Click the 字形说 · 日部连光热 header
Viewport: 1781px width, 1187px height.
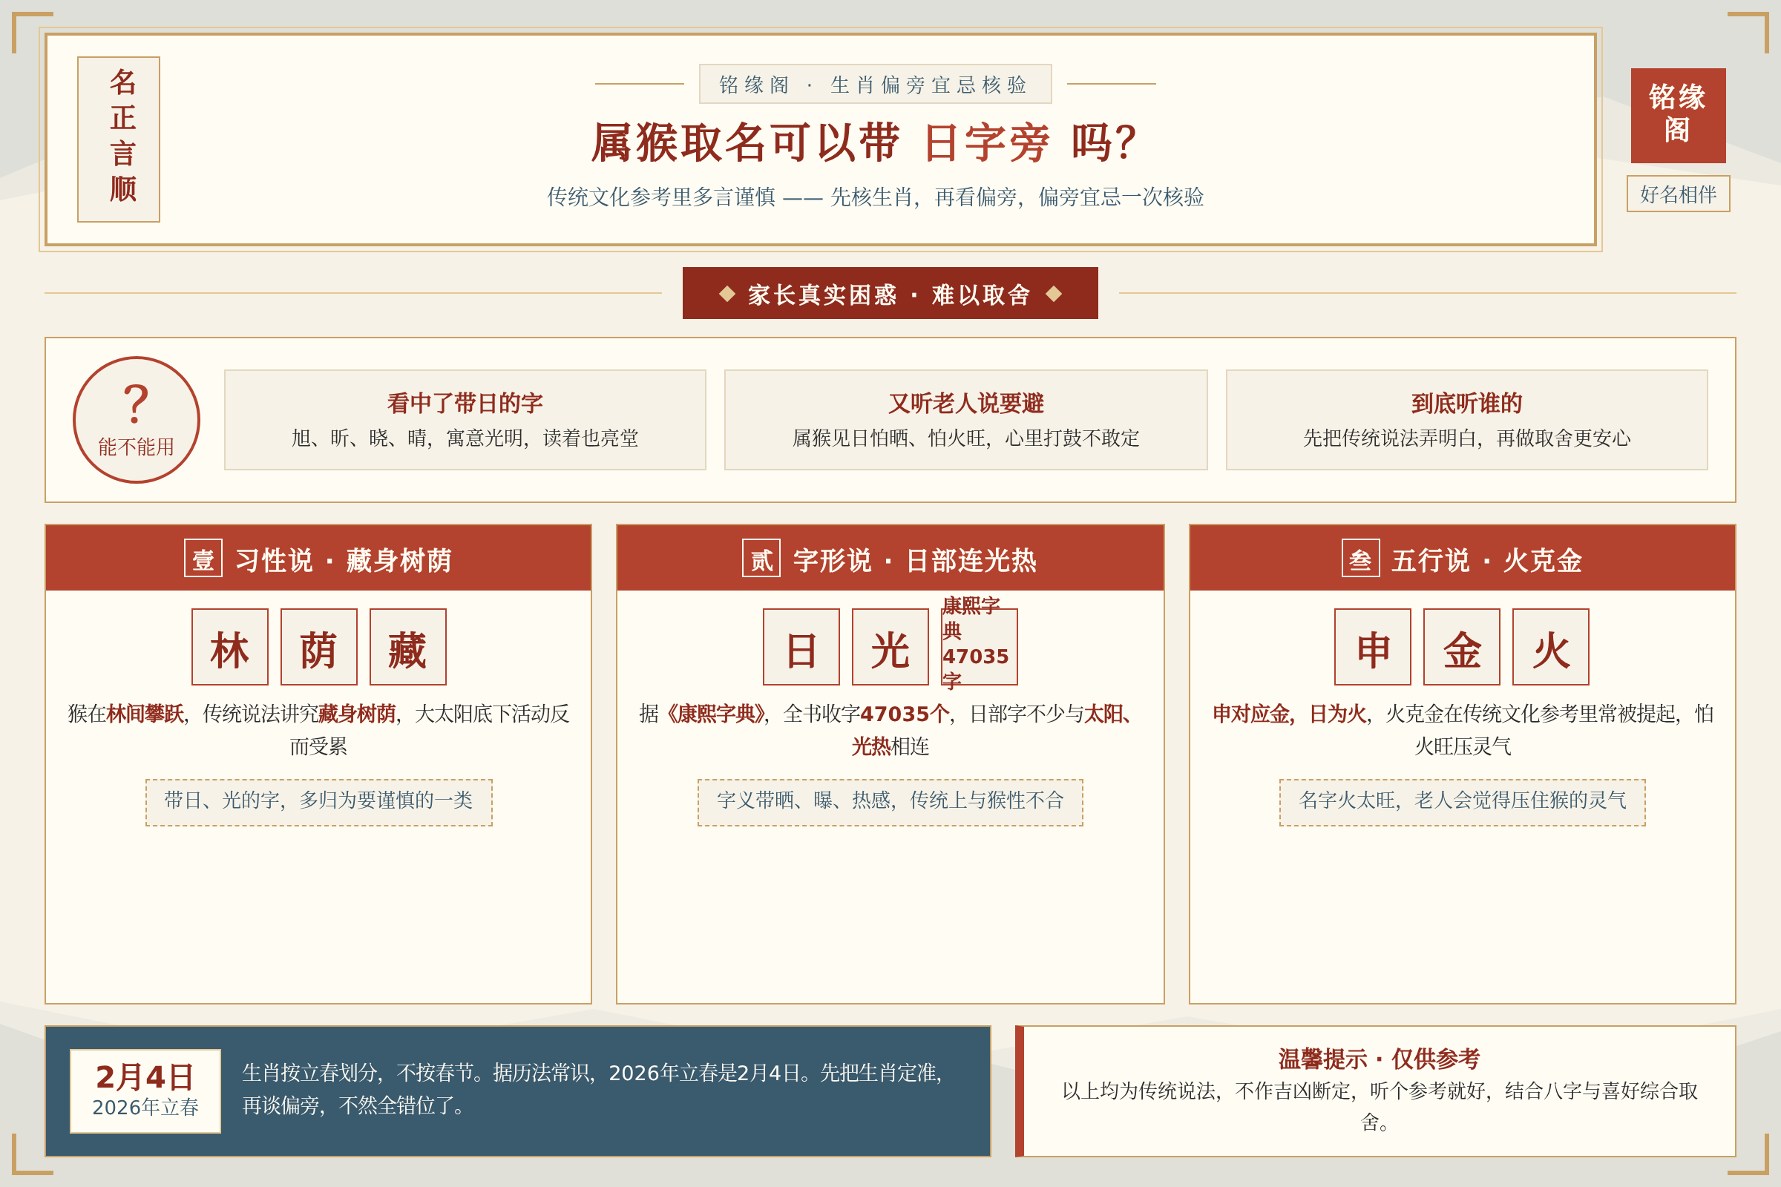(x=890, y=558)
